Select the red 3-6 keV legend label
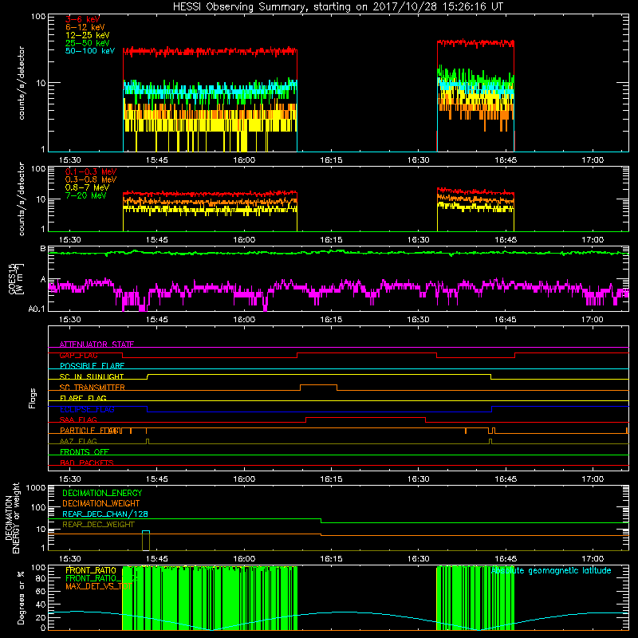 coord(83,19)
